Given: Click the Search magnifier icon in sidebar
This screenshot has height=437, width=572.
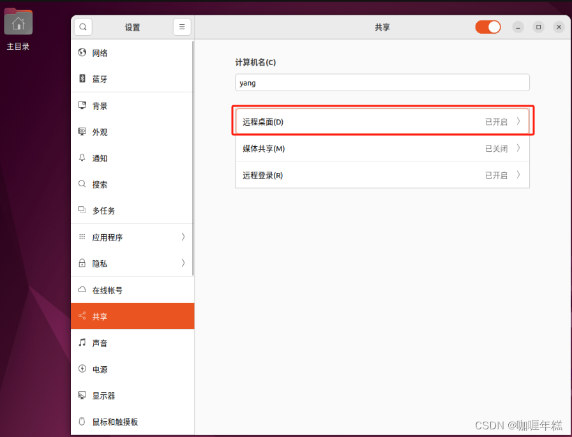Looking at the screenshot, I should (82, 184).
